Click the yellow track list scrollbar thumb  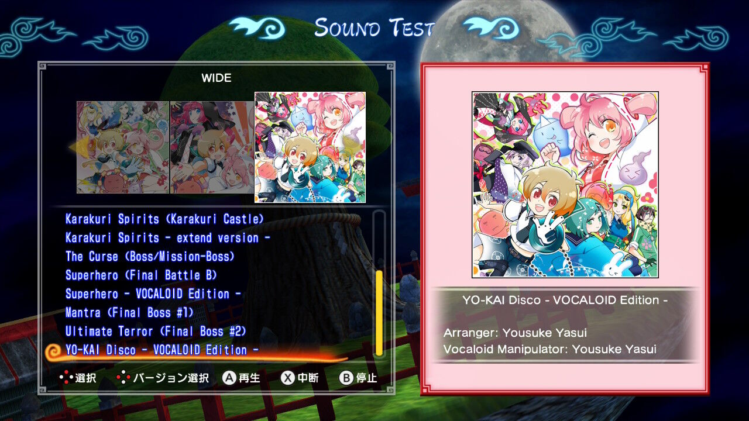379,313
